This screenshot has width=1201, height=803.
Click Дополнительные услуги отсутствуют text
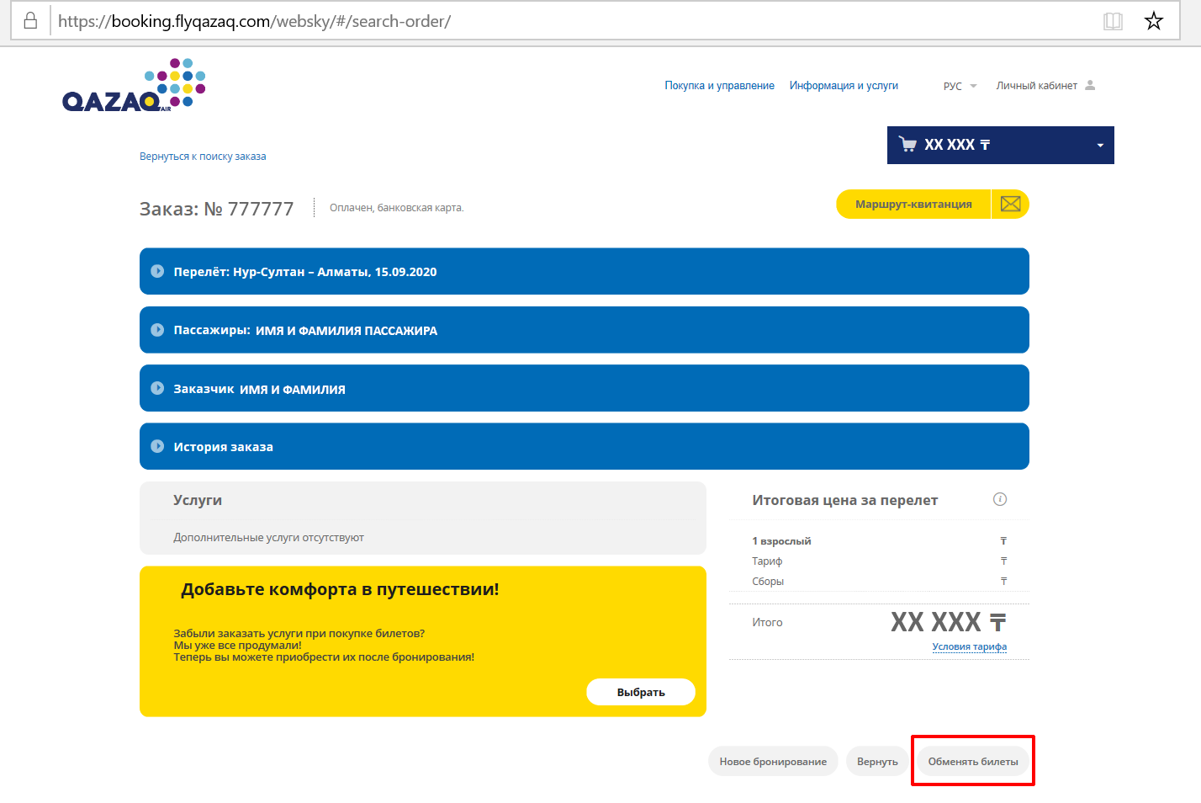[269, 537]
